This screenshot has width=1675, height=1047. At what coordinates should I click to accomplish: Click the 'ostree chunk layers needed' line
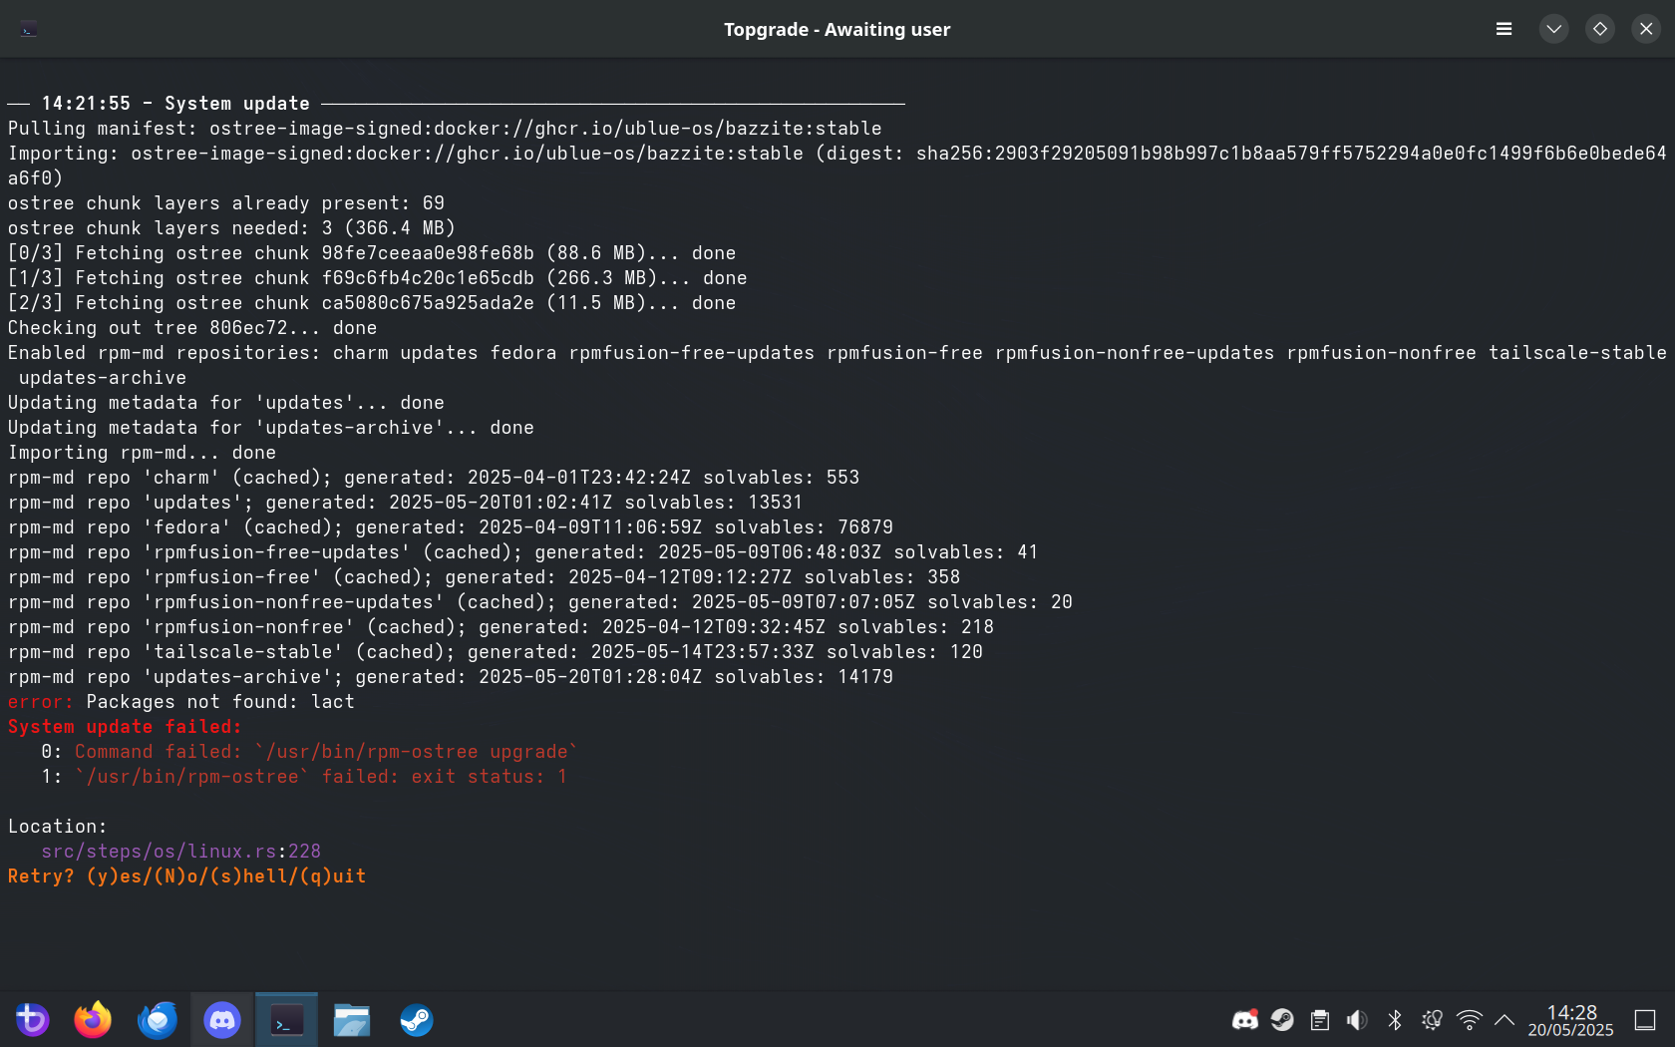click(x=231, y=228)
